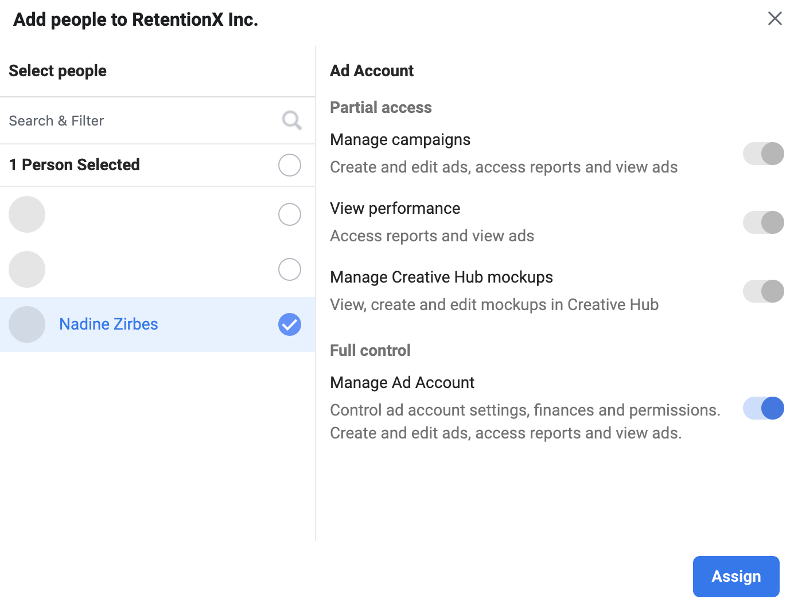Click the Full control heading

tap(371, 351)
